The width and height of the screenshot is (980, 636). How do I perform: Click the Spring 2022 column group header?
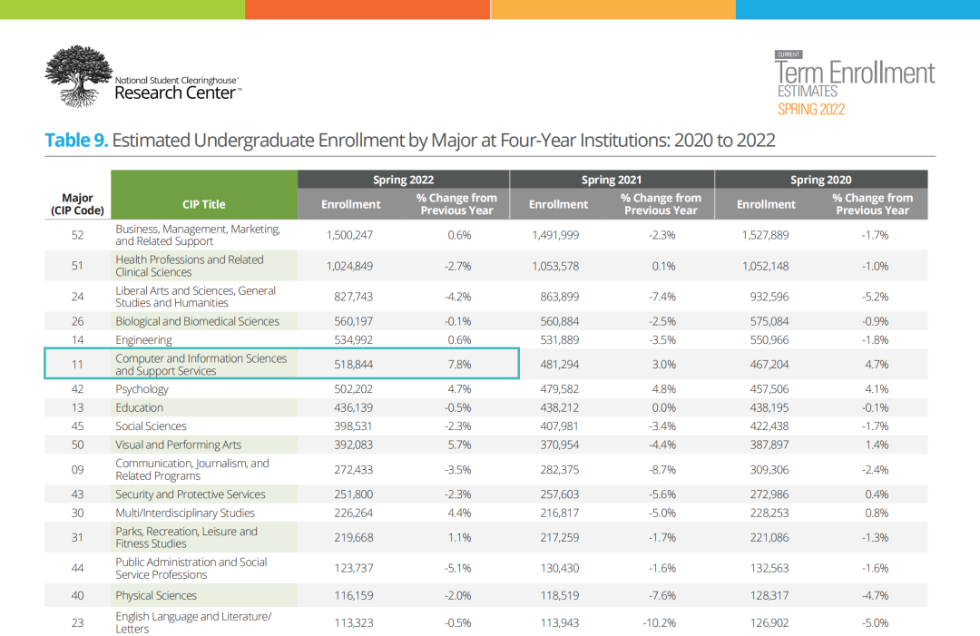point(403,180)
